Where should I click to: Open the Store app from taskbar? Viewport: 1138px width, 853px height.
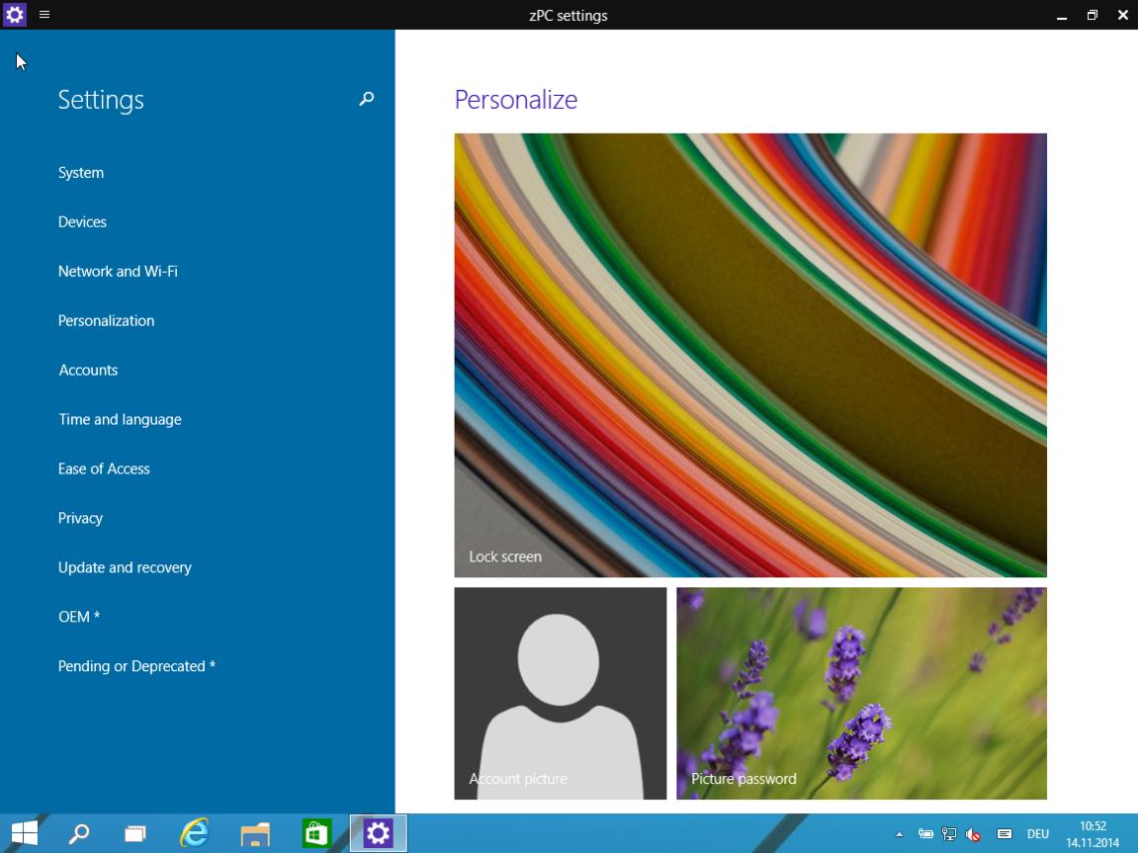click(316, 833)
